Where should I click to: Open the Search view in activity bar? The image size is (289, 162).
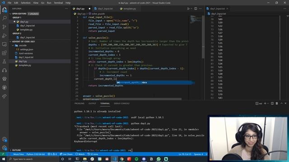tap(4, 18)
